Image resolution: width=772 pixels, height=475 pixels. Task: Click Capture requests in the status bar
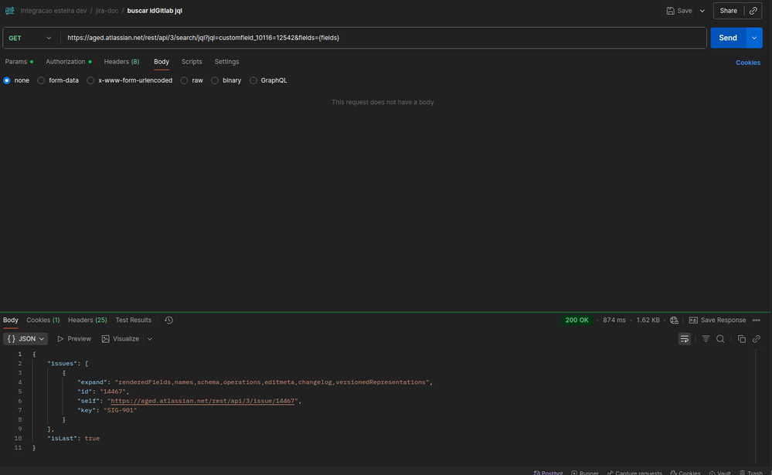pyautogui.click(x=634, y=473)
